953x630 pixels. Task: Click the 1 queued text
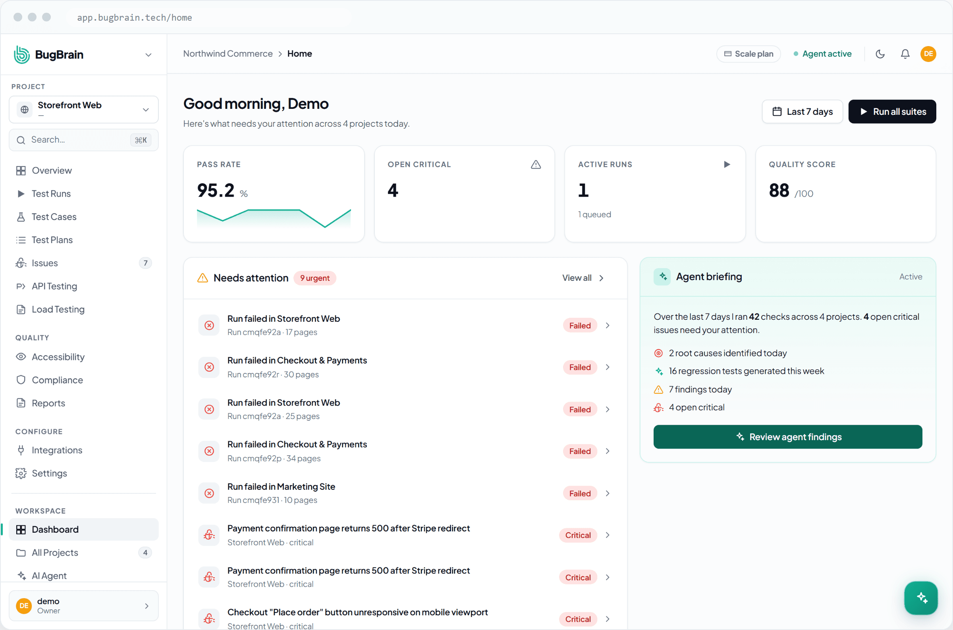pos(594,215)
